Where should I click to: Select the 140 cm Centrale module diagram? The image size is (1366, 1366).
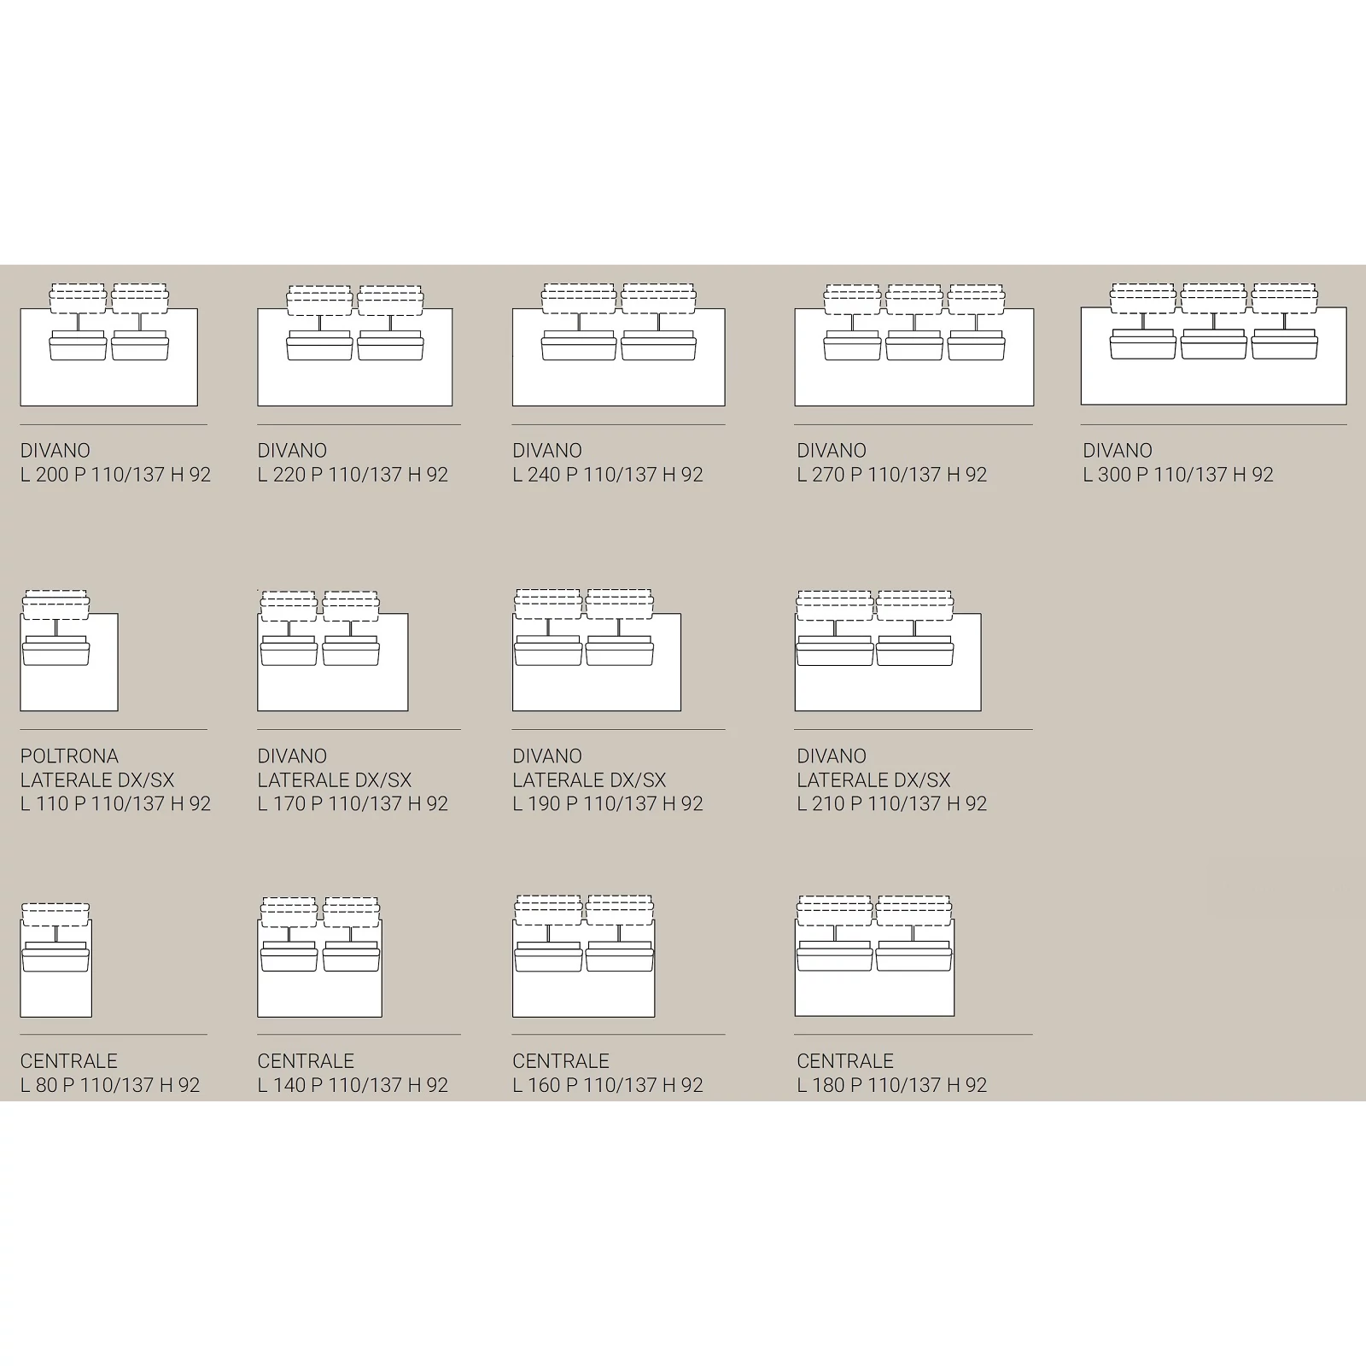pyautogui.click(x=319, y=958)
